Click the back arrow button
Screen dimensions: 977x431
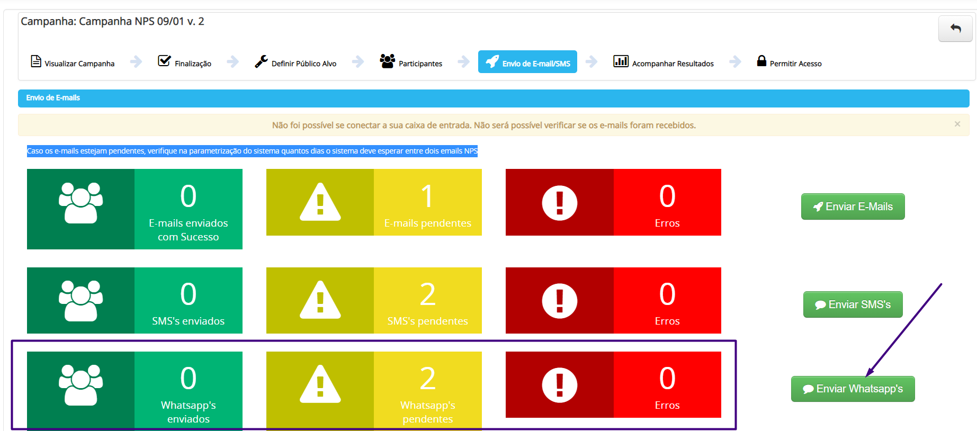click(955, 29)
